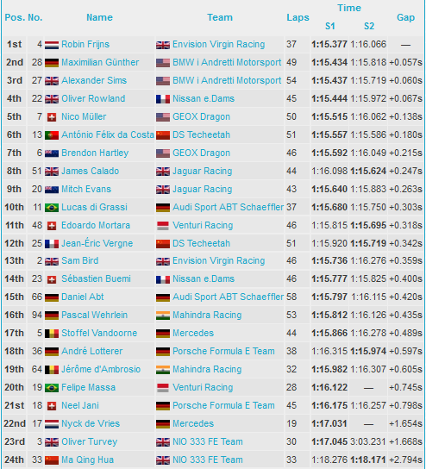This screenshot has height=469, width=426.
Task: Select the S1 time 1:15.377
Action: (329, 44)
